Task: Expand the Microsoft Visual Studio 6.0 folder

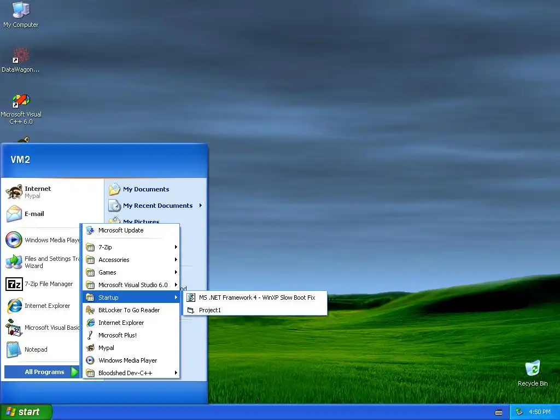Action: [x=131, y=284]
